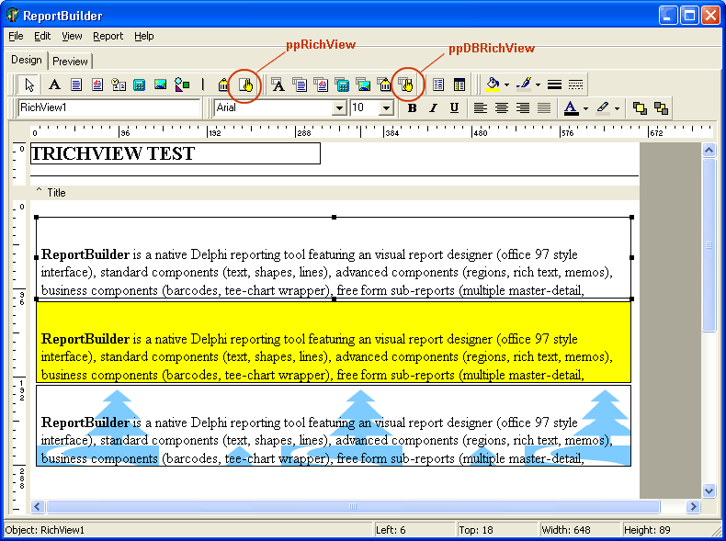Select the Label text component tool
This screenshot has width=726, height=541.
click(54, 85)
